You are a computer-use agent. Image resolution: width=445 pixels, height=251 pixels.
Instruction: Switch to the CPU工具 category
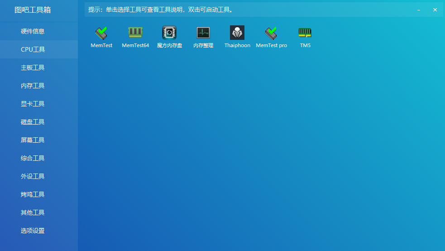click(x=39, y=49)
